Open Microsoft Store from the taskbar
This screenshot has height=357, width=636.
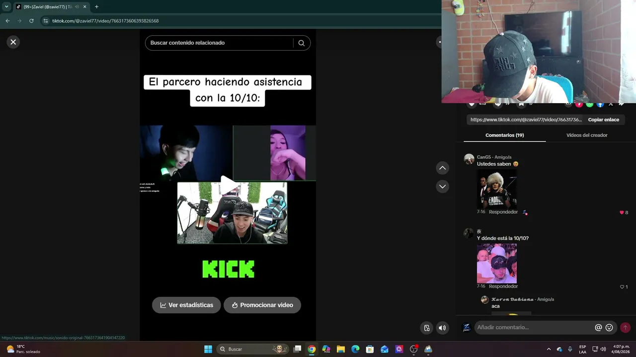pyautogui.click(x=370, y=349)
